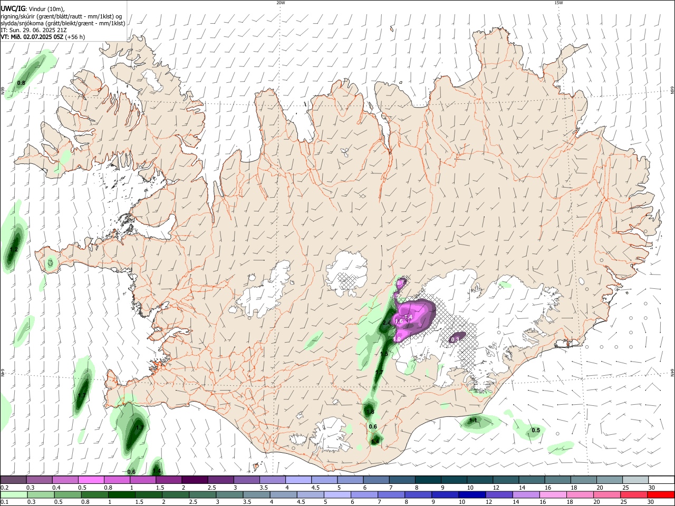The width and height of the screenshot is (675, 506).
Task: Click the 2.4 value in the central rain band
Action: click(387, 323)
